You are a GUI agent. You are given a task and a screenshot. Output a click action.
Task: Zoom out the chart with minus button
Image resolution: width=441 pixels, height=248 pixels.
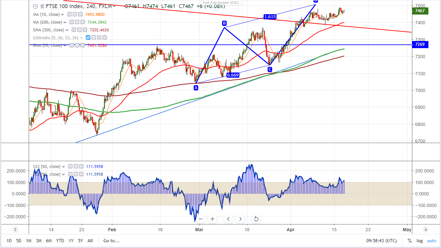[x=200, y=219]
